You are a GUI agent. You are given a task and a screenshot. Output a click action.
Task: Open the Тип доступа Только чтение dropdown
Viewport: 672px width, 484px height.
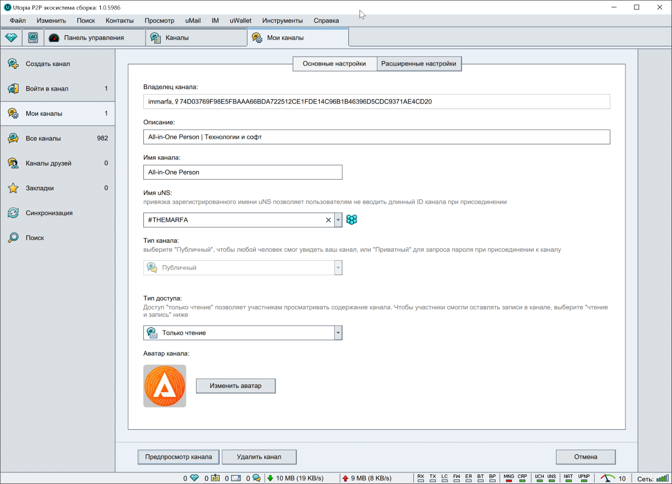[x=242, y=333]
